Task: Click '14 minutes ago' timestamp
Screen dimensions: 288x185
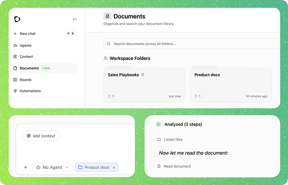Action: point(256,96)
